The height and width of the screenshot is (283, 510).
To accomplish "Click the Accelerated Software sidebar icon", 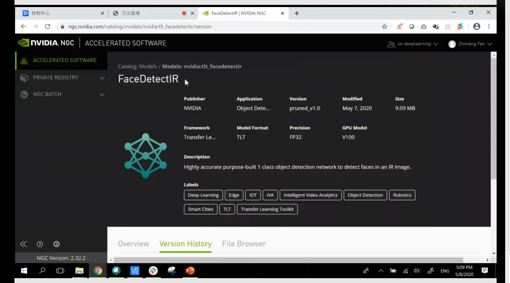I will coord(24,61).
